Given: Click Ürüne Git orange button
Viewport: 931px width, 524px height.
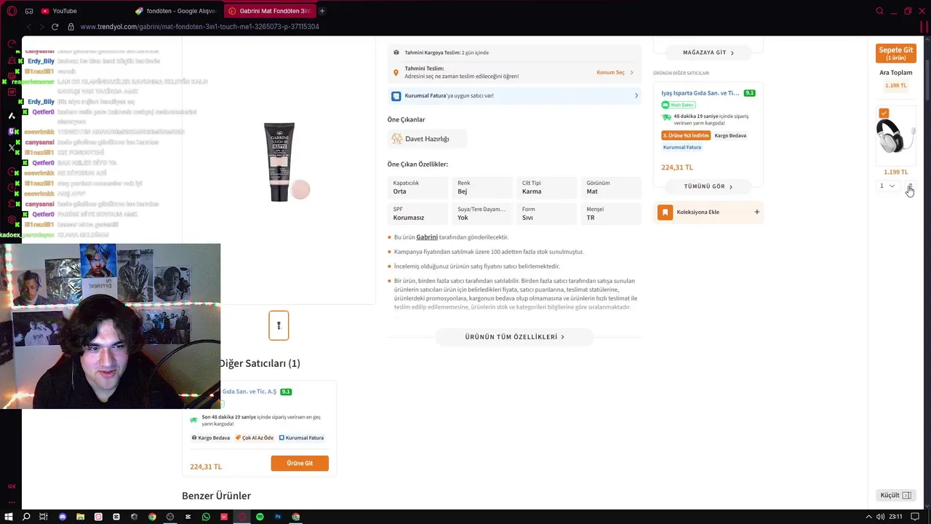Looking at the screenshot, I should click(300, 464).
